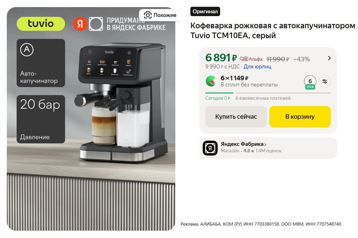358x238 pixels.
Task: Expand price details with right chevron
Action: tap(329, 58)
